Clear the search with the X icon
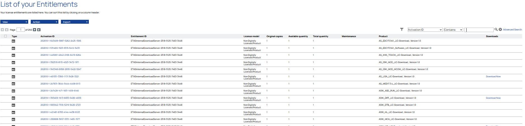525x126 pixels. tap(500, 30)
